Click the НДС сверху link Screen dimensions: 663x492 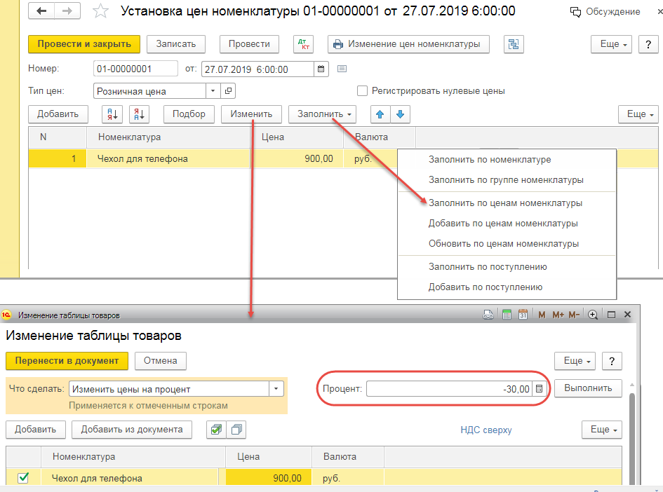(486, 430)
